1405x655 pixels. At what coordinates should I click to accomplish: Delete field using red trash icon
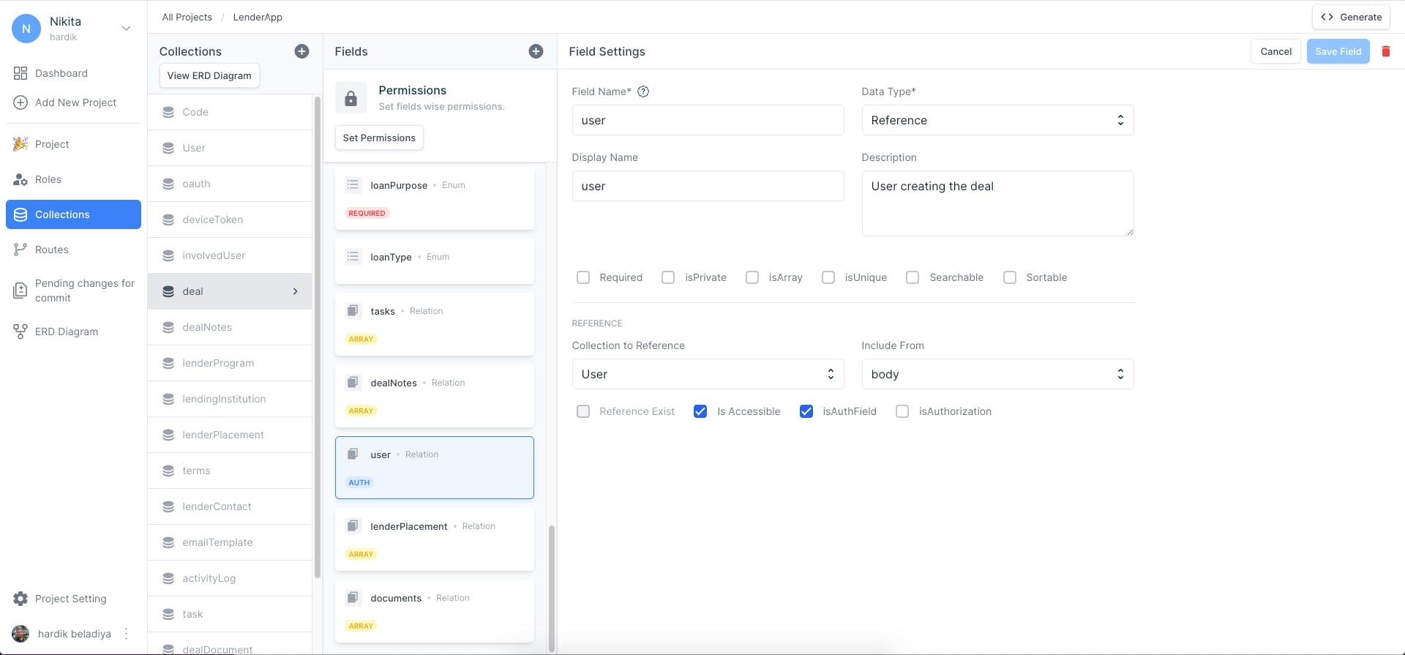pyautogui.click(x=1385, y=51)
